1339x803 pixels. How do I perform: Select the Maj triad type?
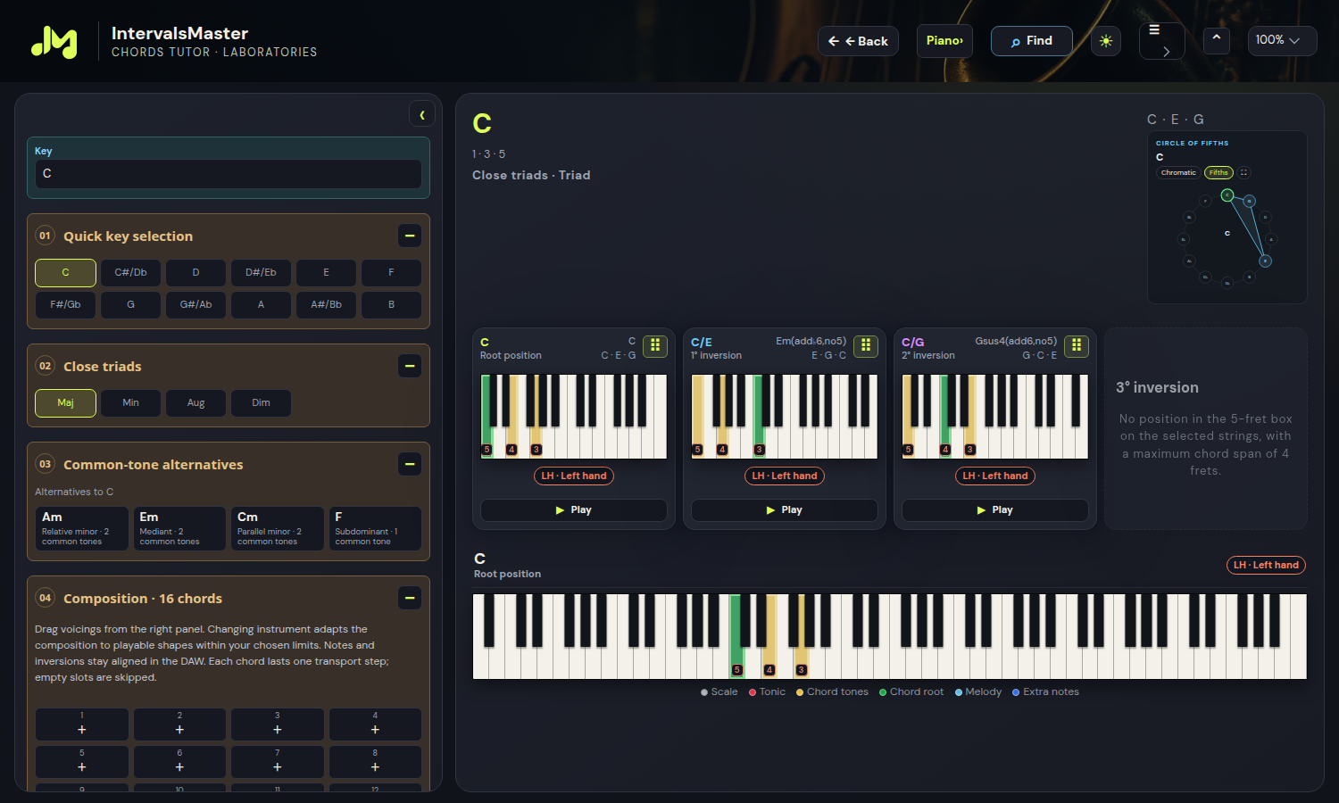[x=65, y=402]
